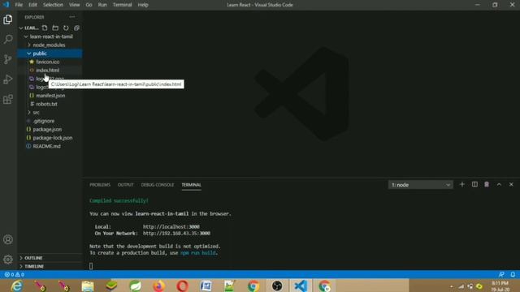
Task: Click the feedback icon in status bar
Action: [501, 274]
